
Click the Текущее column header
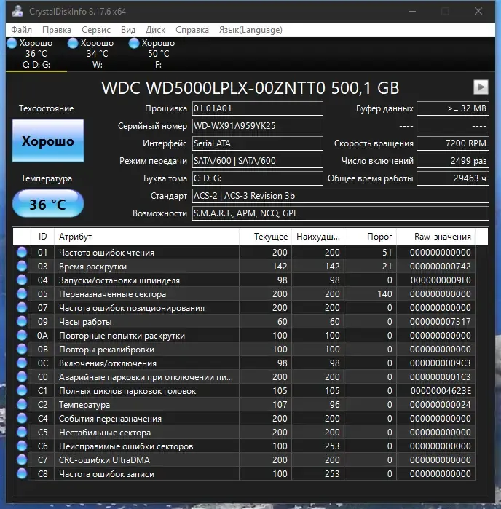(265, 237)
